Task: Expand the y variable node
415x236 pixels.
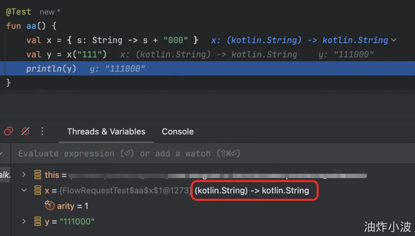Action: [x=24, y=221]
